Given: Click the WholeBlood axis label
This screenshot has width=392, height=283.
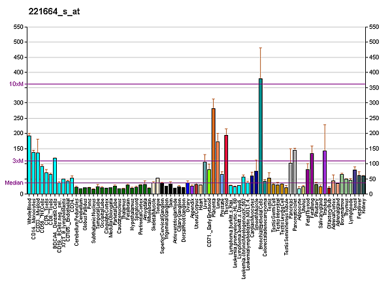Looking at the screenshot, I should [29, 211].
